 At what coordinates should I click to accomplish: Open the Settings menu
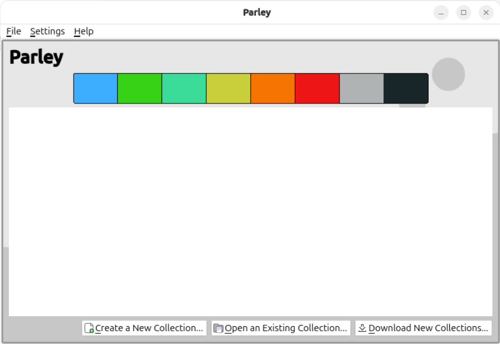[x=47, y=31]
